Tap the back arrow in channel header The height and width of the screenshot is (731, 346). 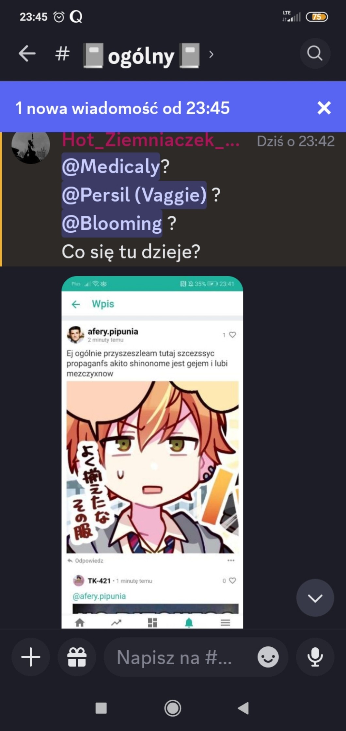click(27, 54)
